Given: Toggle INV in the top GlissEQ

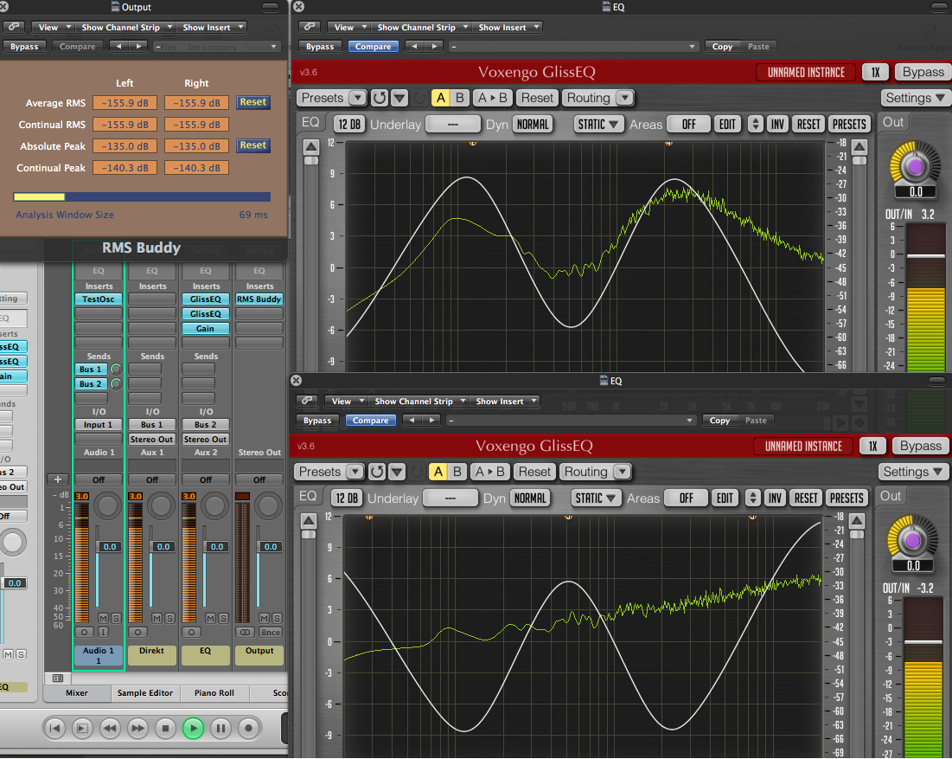Looking at the screenshot, I should coord(777,124).
